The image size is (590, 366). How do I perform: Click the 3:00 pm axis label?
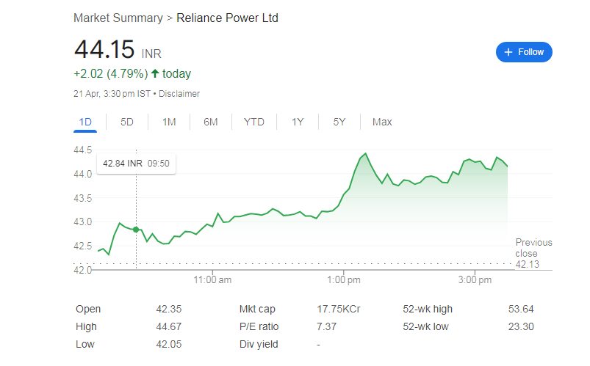click(475, 280)
